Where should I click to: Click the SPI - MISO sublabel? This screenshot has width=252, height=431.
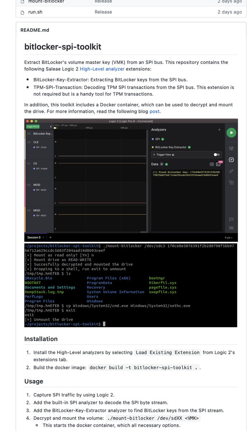41,215
